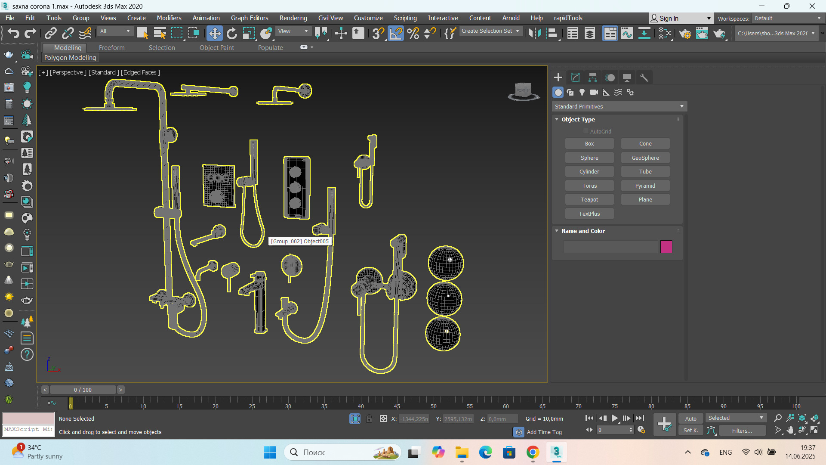
Task: Open the Create Selection Set dropdown
Action: point(490,31)
